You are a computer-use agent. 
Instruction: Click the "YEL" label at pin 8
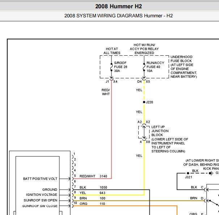[x=83, y=193]
